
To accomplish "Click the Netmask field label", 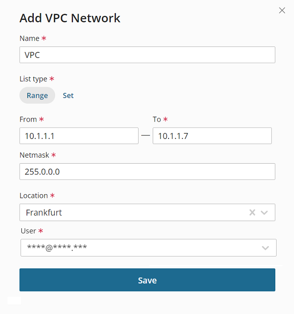I will (x=34, y=155).
